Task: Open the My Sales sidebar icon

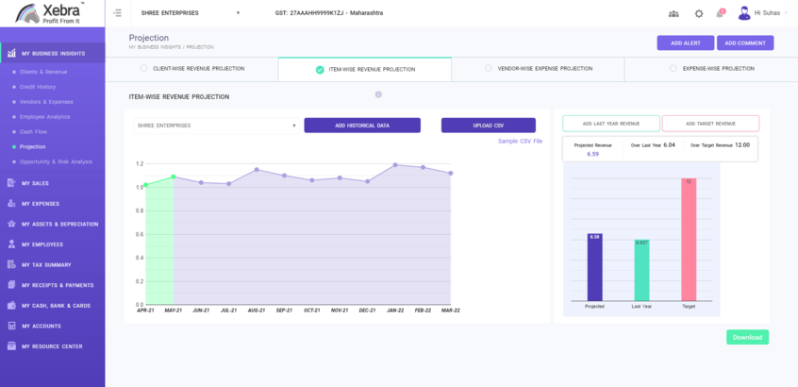Action: pyautogui.click(x=10, y=183)
